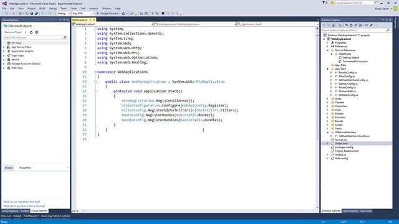The width and height of the screenshot is (399, 224).
Task: Open the Build menu
Action: [42, 8]
